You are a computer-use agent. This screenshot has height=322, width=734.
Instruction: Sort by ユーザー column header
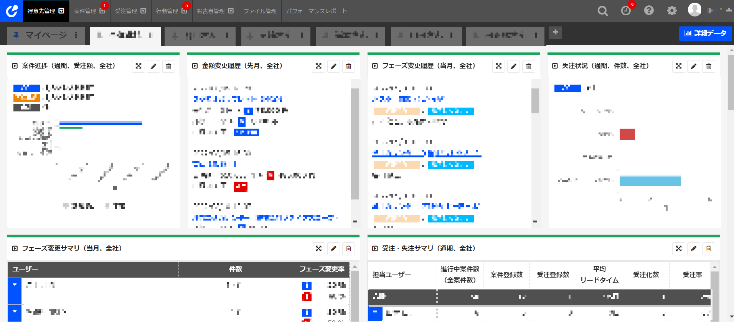pos(93,269)
